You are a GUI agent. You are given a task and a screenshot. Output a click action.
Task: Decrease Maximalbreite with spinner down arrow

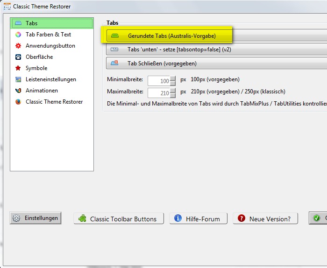click(173, 95)
